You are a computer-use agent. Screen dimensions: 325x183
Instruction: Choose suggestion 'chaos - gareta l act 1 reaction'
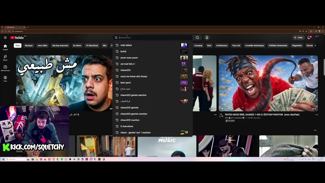pos(153,132)
